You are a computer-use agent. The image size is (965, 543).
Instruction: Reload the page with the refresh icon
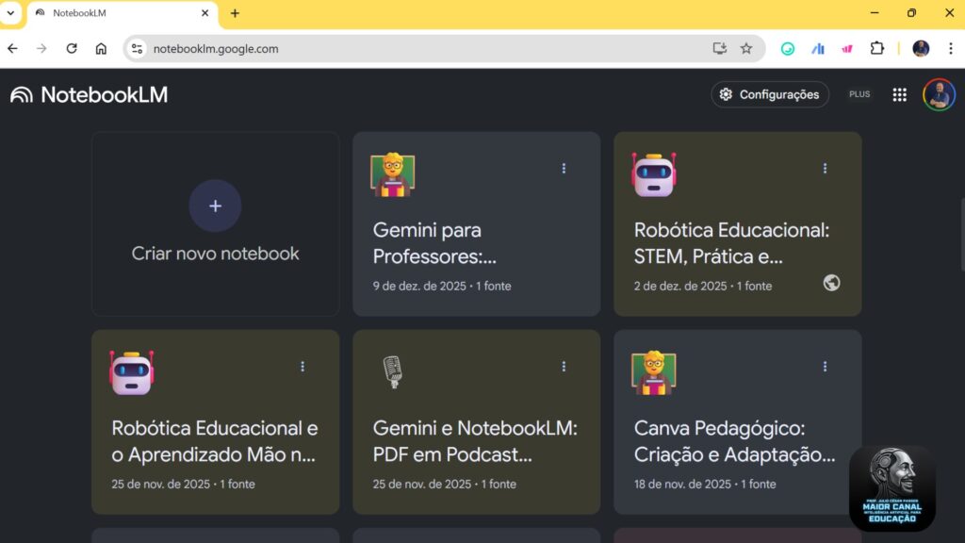(72, 48)
